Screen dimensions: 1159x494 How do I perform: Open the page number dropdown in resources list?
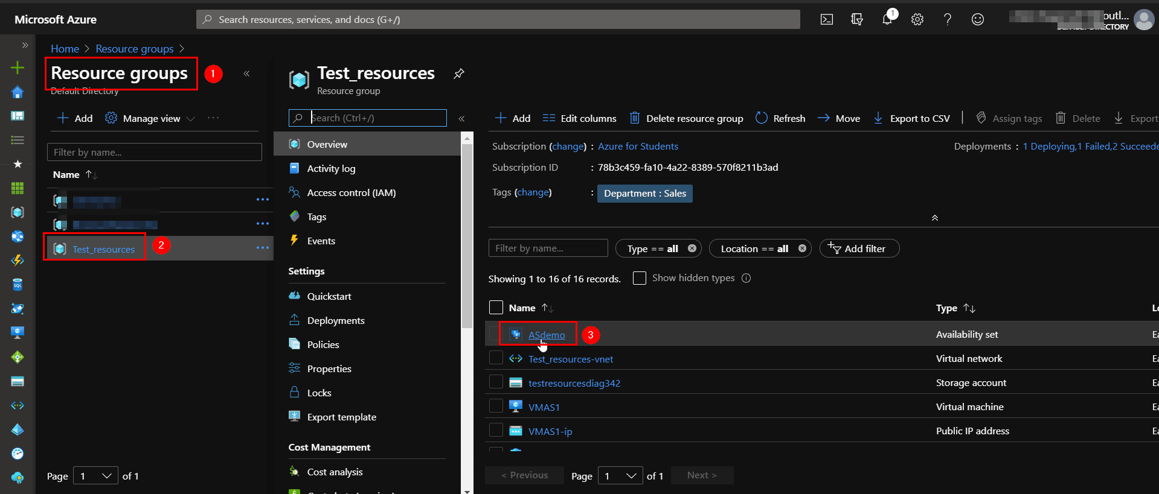620,476
